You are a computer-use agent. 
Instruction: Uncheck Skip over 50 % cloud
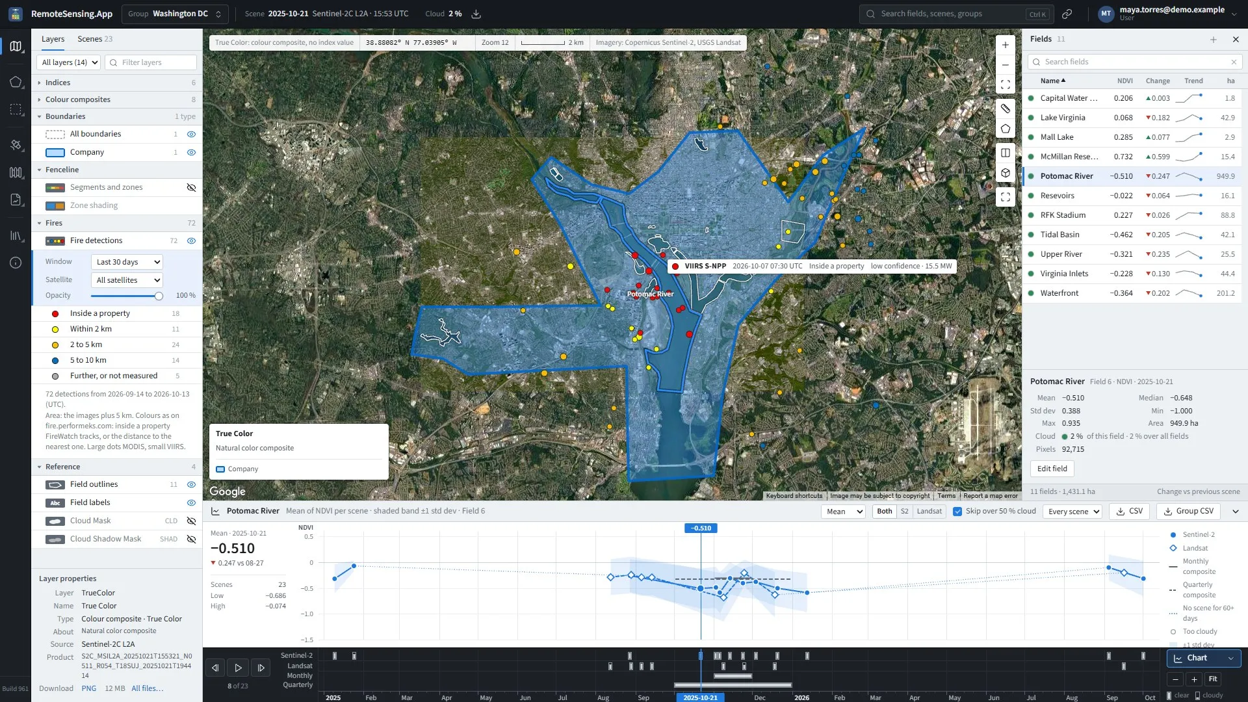(x=957, y=511)
